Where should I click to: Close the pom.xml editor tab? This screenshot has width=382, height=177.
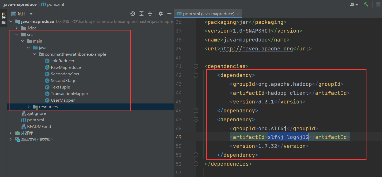click(x=238, y=14)
